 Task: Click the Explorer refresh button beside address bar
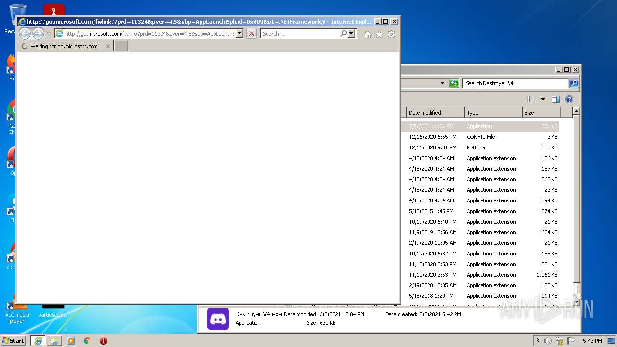[x=454, y=83]
